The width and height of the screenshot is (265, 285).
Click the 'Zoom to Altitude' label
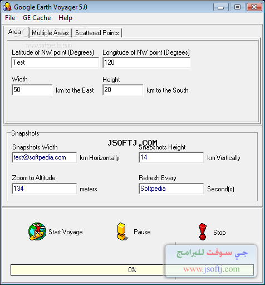33,178
